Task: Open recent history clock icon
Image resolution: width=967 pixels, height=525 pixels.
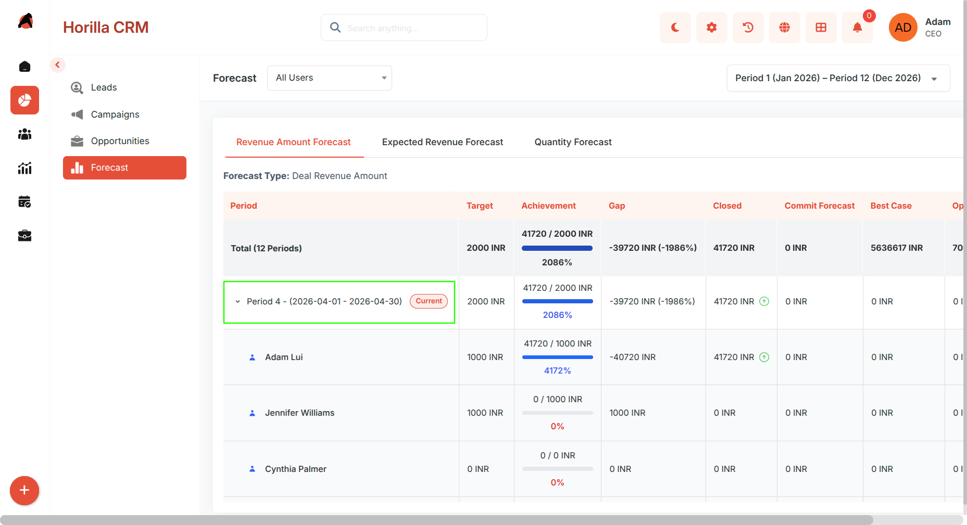Action: [x=748, y=28]
